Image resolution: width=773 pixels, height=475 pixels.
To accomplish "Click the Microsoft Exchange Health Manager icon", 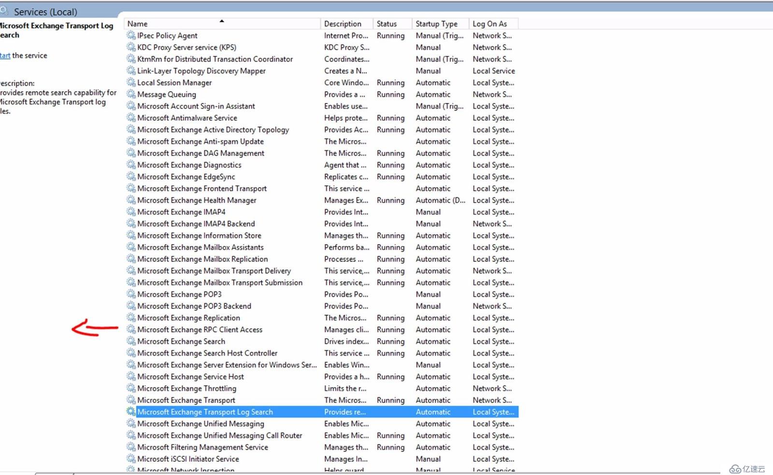I will coord(131,200).
